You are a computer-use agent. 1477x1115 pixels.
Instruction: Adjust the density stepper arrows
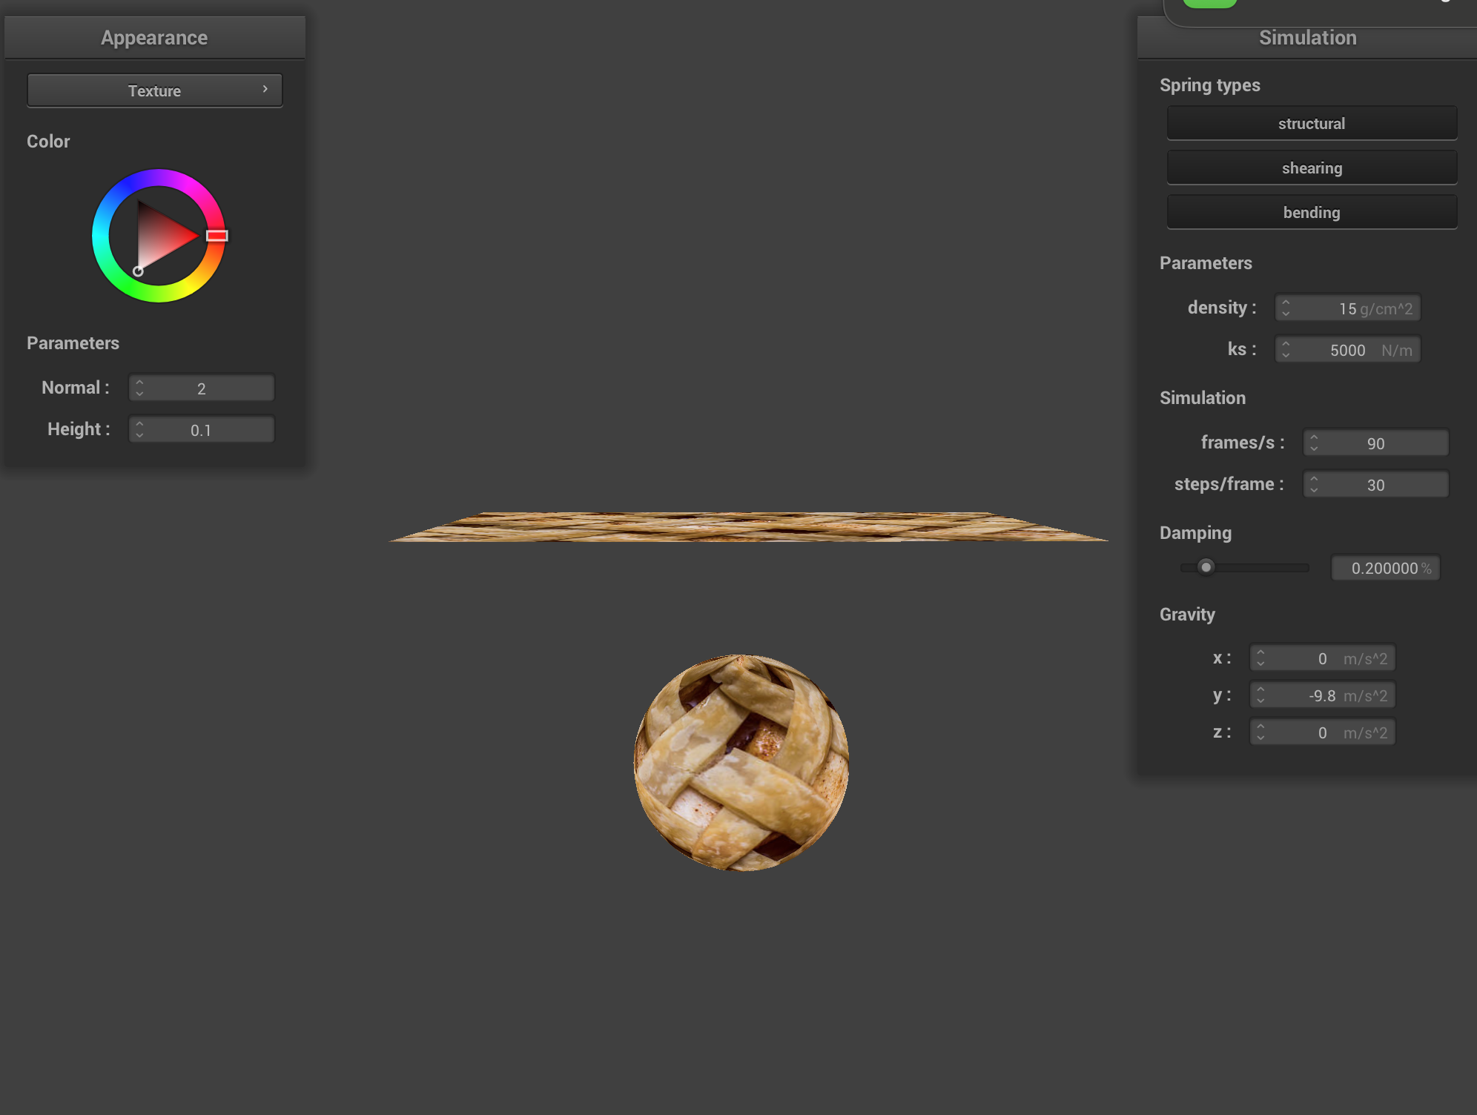1286,308
